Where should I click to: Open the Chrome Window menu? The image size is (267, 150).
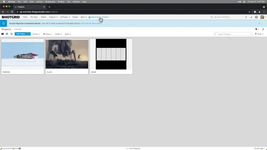76,2
